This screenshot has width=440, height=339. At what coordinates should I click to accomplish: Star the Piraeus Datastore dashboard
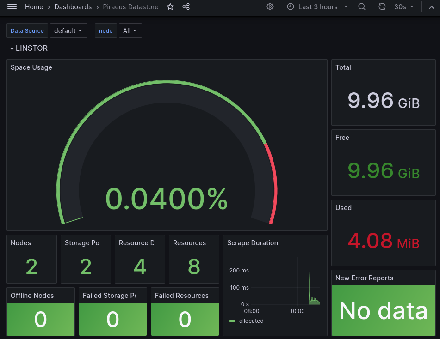170,7
